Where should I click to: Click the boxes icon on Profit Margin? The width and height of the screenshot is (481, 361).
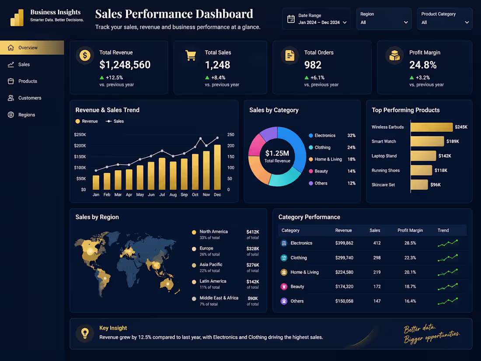394,56
